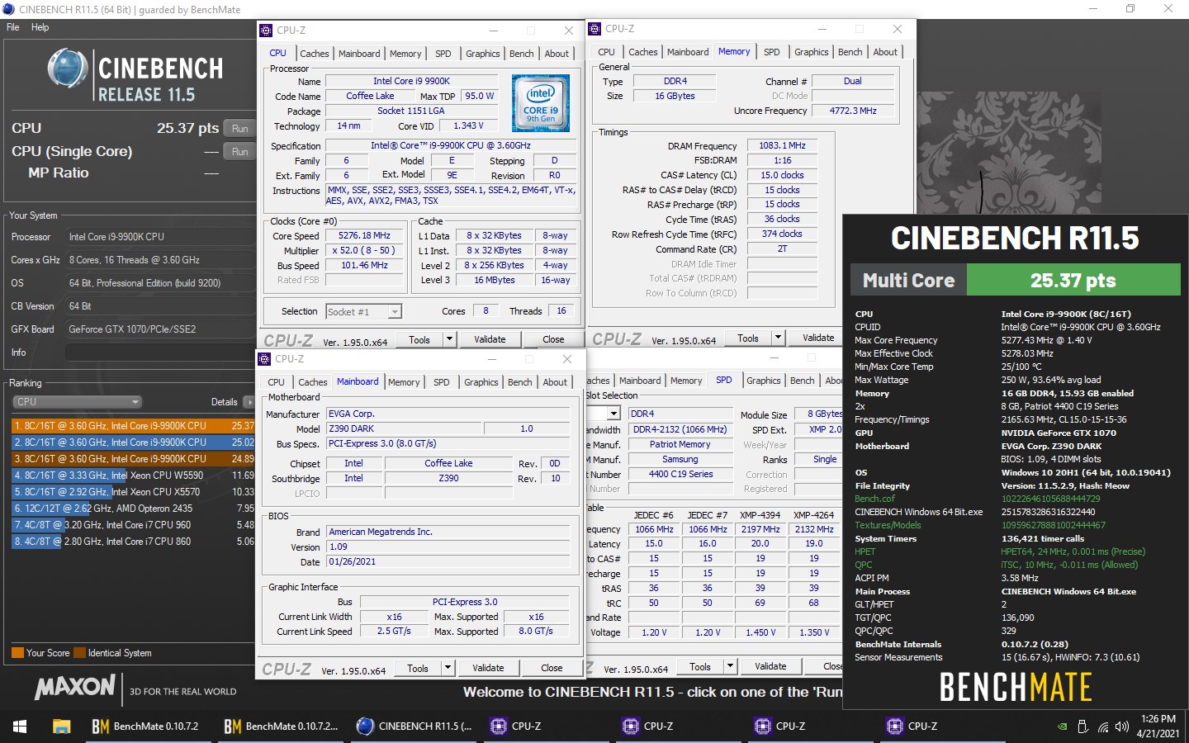
Task: Open the Graphics tab in the CPU-Z Memory timings window
Action: click(x=811, y=52)
